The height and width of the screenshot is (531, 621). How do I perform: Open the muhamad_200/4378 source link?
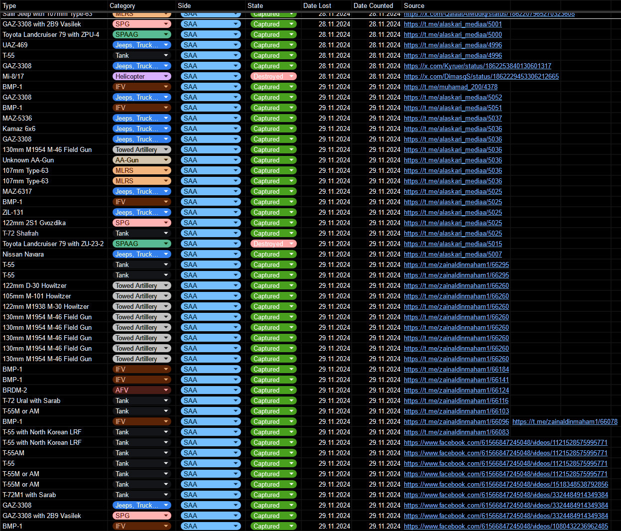click(x=451, y=87)
